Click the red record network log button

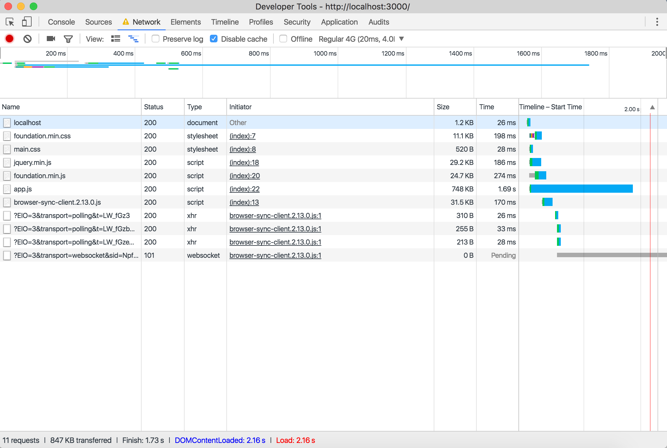pyautogui.click(x=9, y=39)
